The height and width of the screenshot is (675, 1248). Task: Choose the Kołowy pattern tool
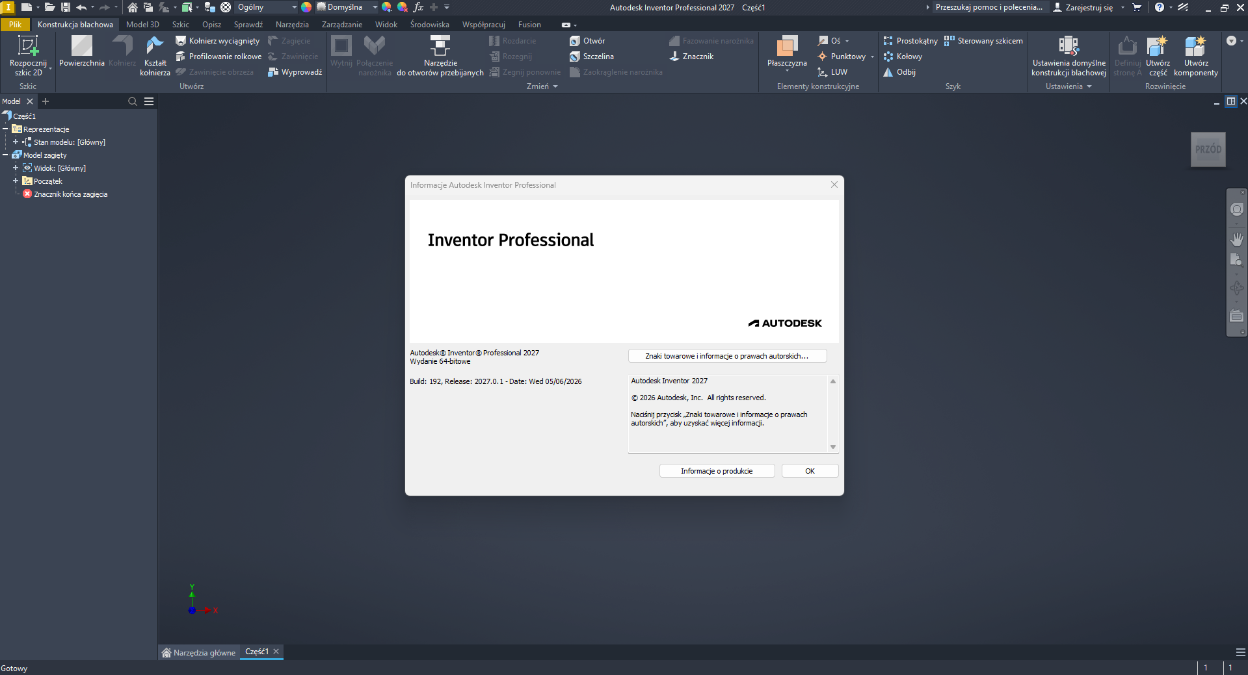tap(903, 57)
